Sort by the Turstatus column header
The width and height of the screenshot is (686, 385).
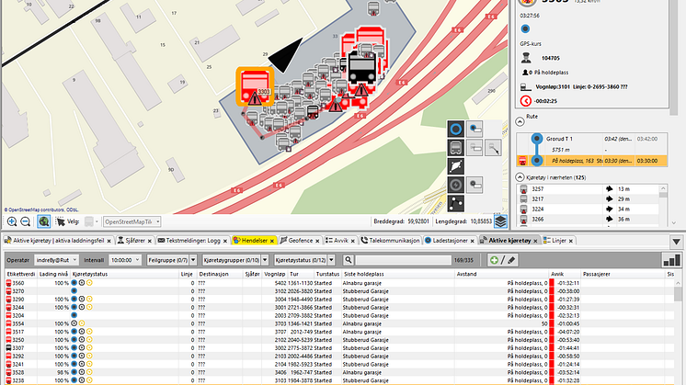pyautogui.click(x=327, y=274)
